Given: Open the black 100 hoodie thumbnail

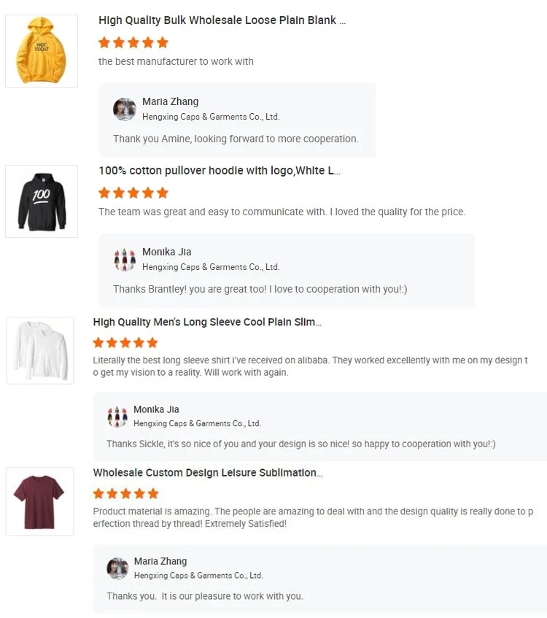Looking at the screenshot, I should [42, 201].
